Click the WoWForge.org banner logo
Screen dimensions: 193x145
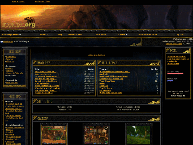point(19,23)
